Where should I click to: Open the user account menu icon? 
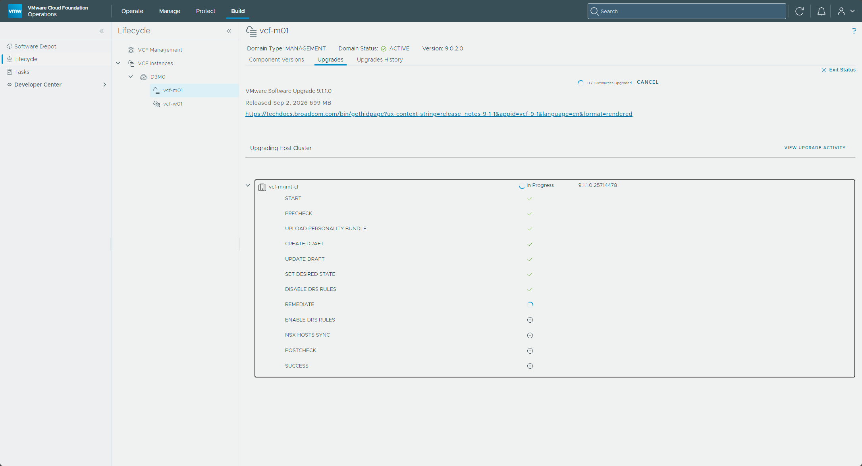coord(841,11)
